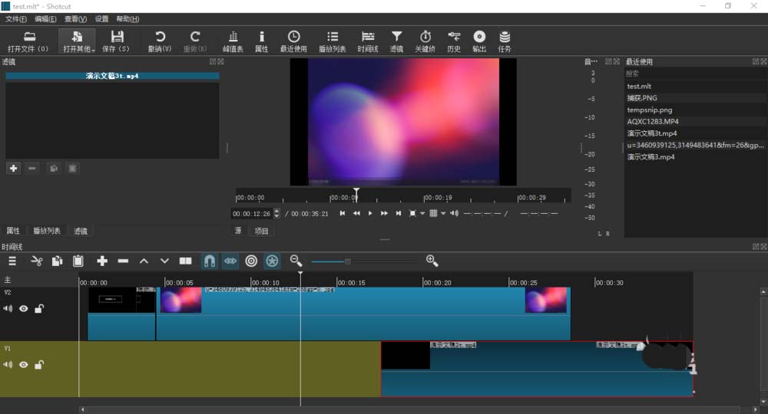Click the scissors cut icon in timeline
The width and height of the screenshot is (768, 414).
tap(36, 261)
